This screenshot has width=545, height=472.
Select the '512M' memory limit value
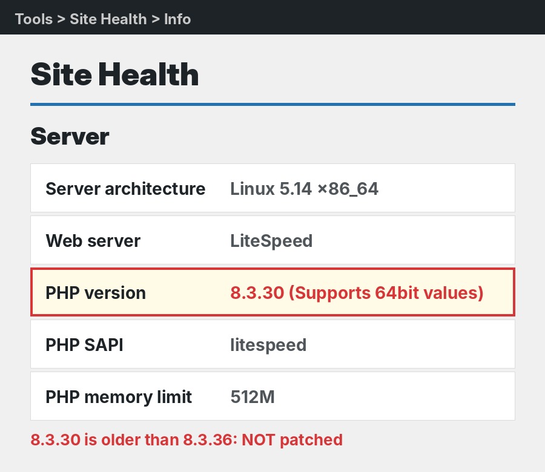[253, 397]
